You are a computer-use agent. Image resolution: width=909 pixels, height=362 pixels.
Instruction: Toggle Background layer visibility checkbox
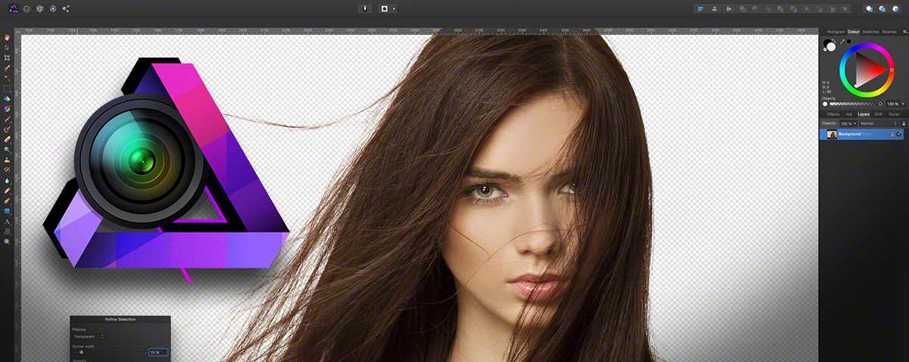(x=899, y=134)
